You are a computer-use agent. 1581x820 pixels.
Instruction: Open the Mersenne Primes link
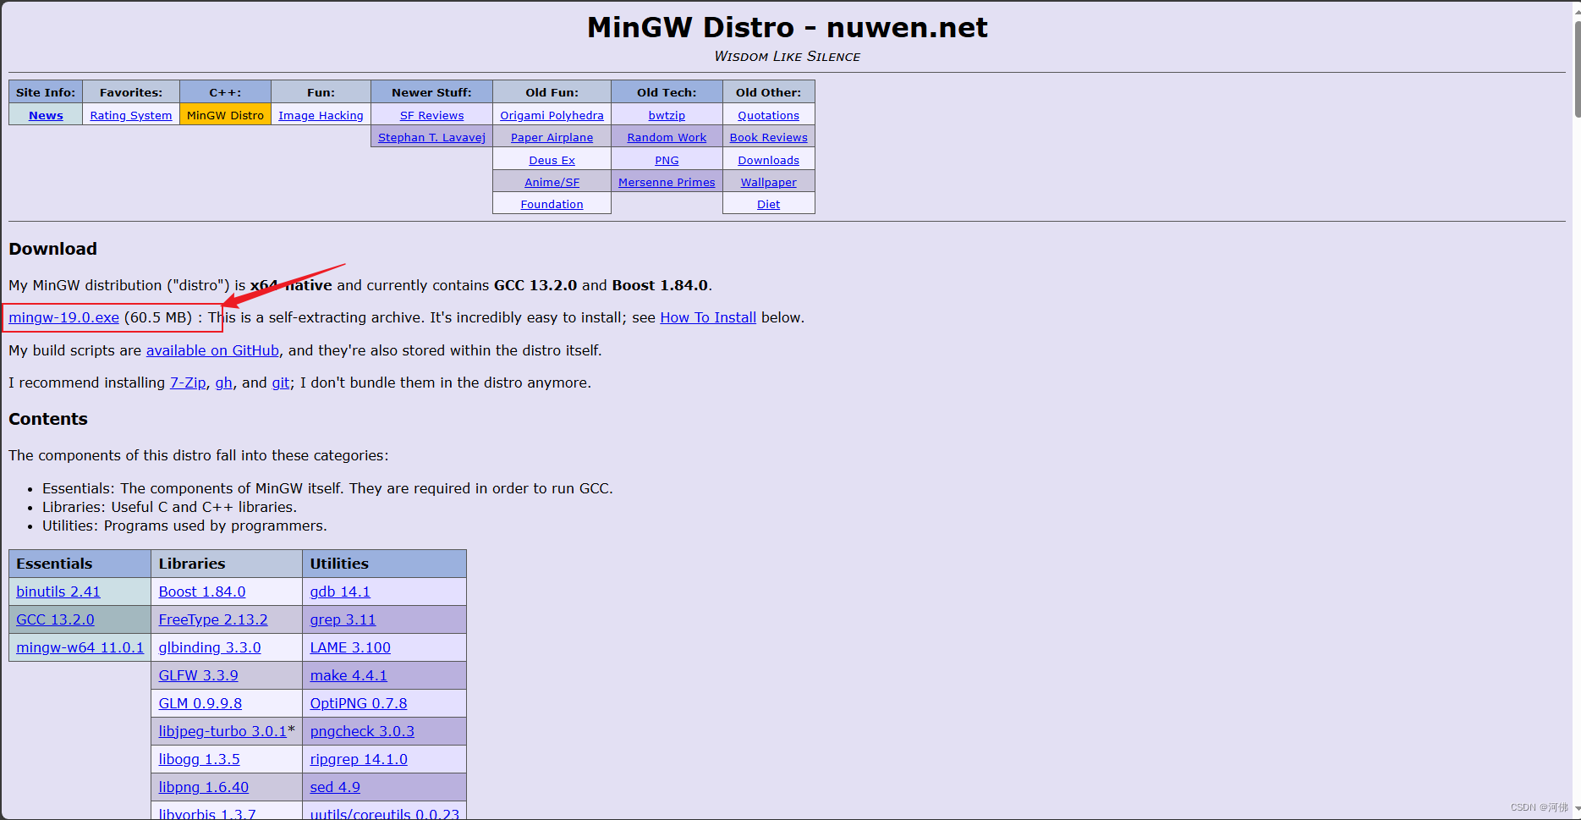667,182
